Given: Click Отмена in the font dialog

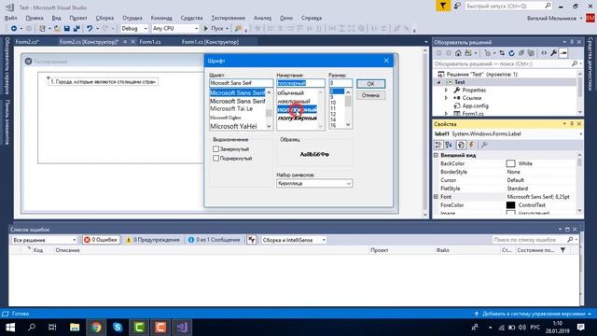Looking at the screenshot, I should pyautogui.click(x=371, y=95).
